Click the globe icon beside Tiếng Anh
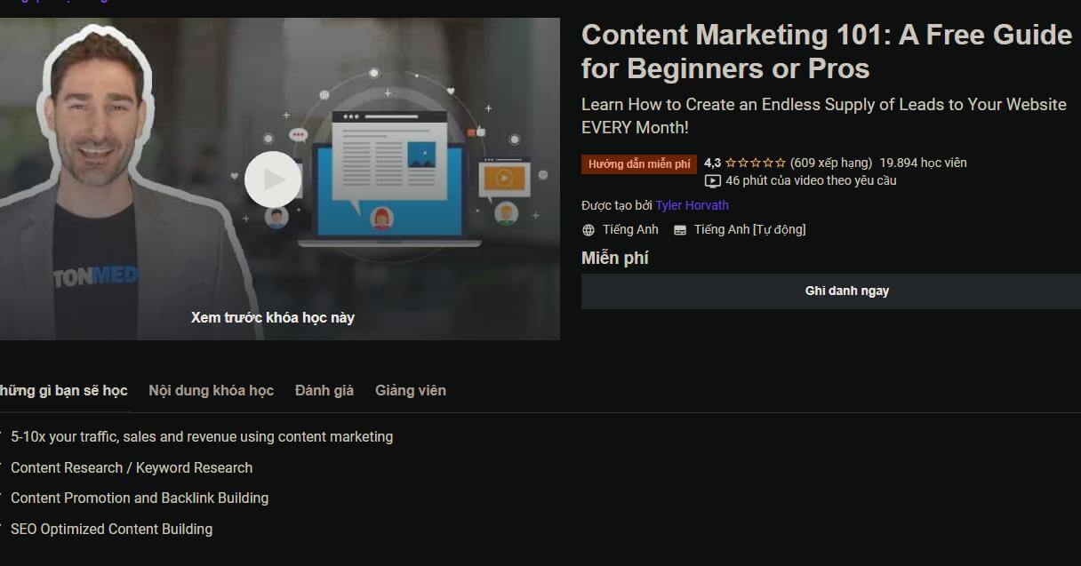This screenshot has width=1081, height=566. 589,229
